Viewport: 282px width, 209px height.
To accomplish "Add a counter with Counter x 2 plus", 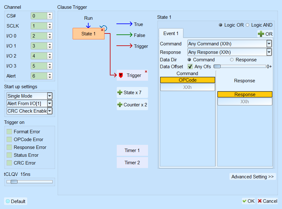I will (120, 105).
